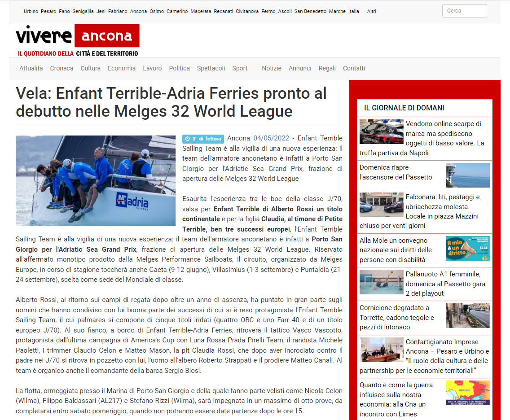Open the Cornicione degradato a Torrette article
This screenshot has width=510, height=420.
[x=397, y=318]
